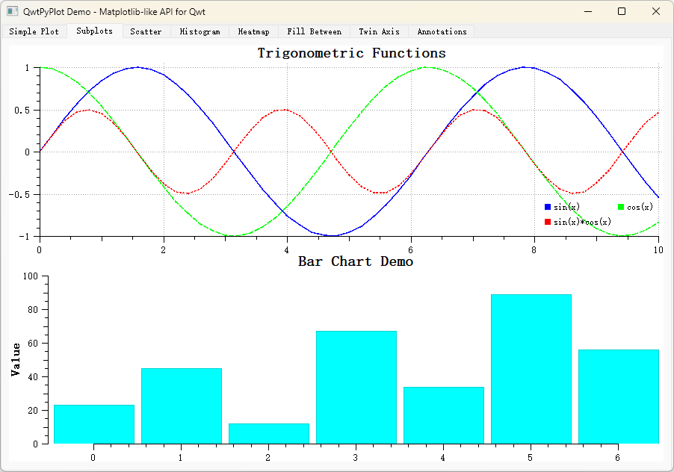Click the 0.5 y-axis tick label

click(x=22, y=111)
